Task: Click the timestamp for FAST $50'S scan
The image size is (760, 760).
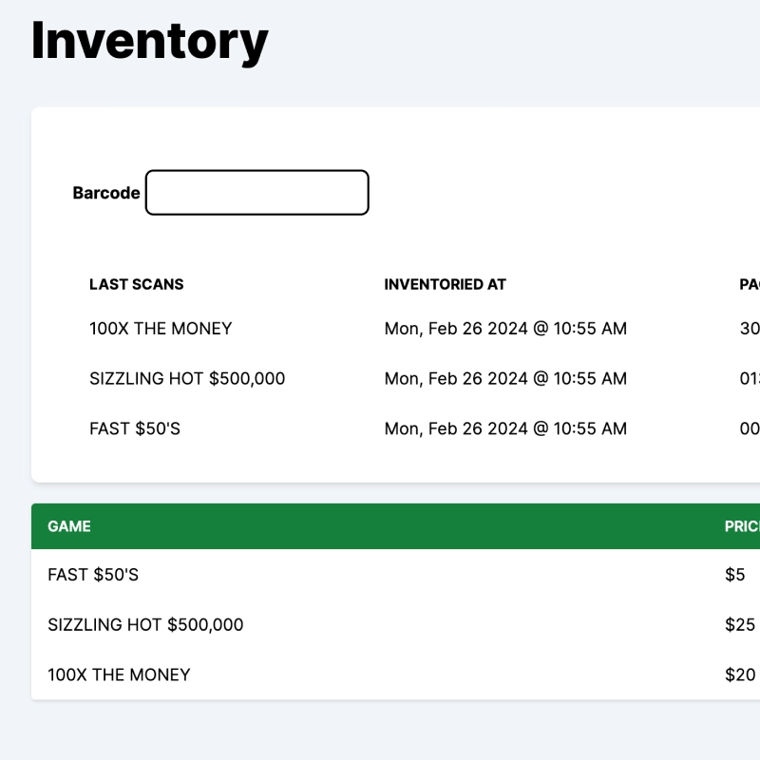Action: [505, 428]
